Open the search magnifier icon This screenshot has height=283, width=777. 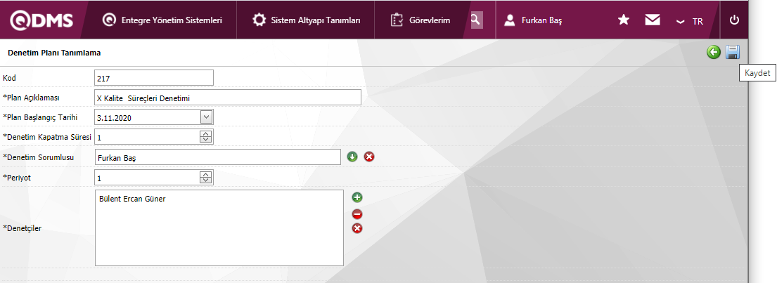point(477,20)
